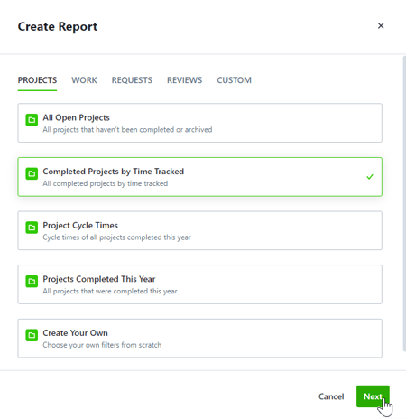The height and width of the screenshot is (419, 406).
Task: Switch to the Work tab
Action: [84, 80]
